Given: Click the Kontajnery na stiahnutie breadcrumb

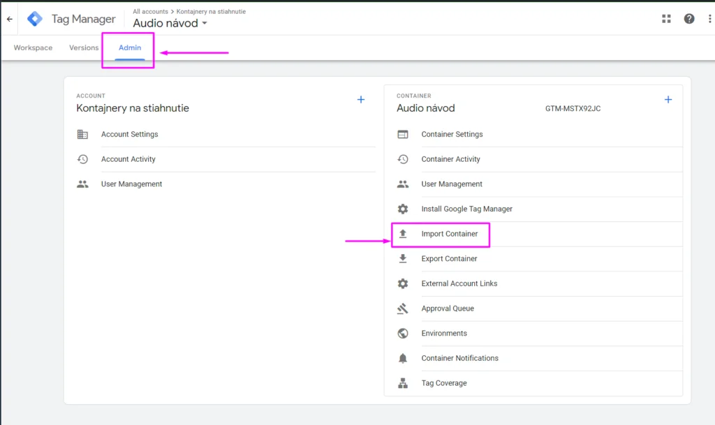Looking at the screenshot, I should pos(211,11).
